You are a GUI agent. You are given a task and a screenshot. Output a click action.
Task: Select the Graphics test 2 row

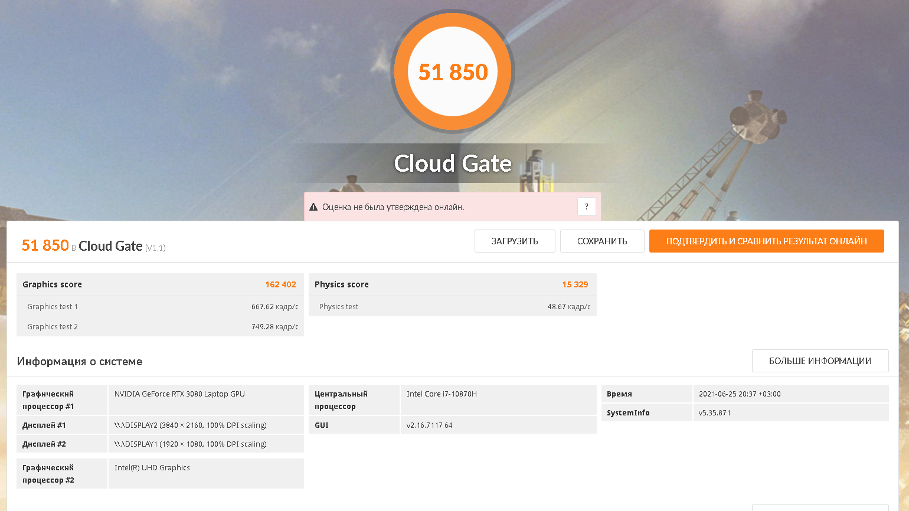click(160, 326)
